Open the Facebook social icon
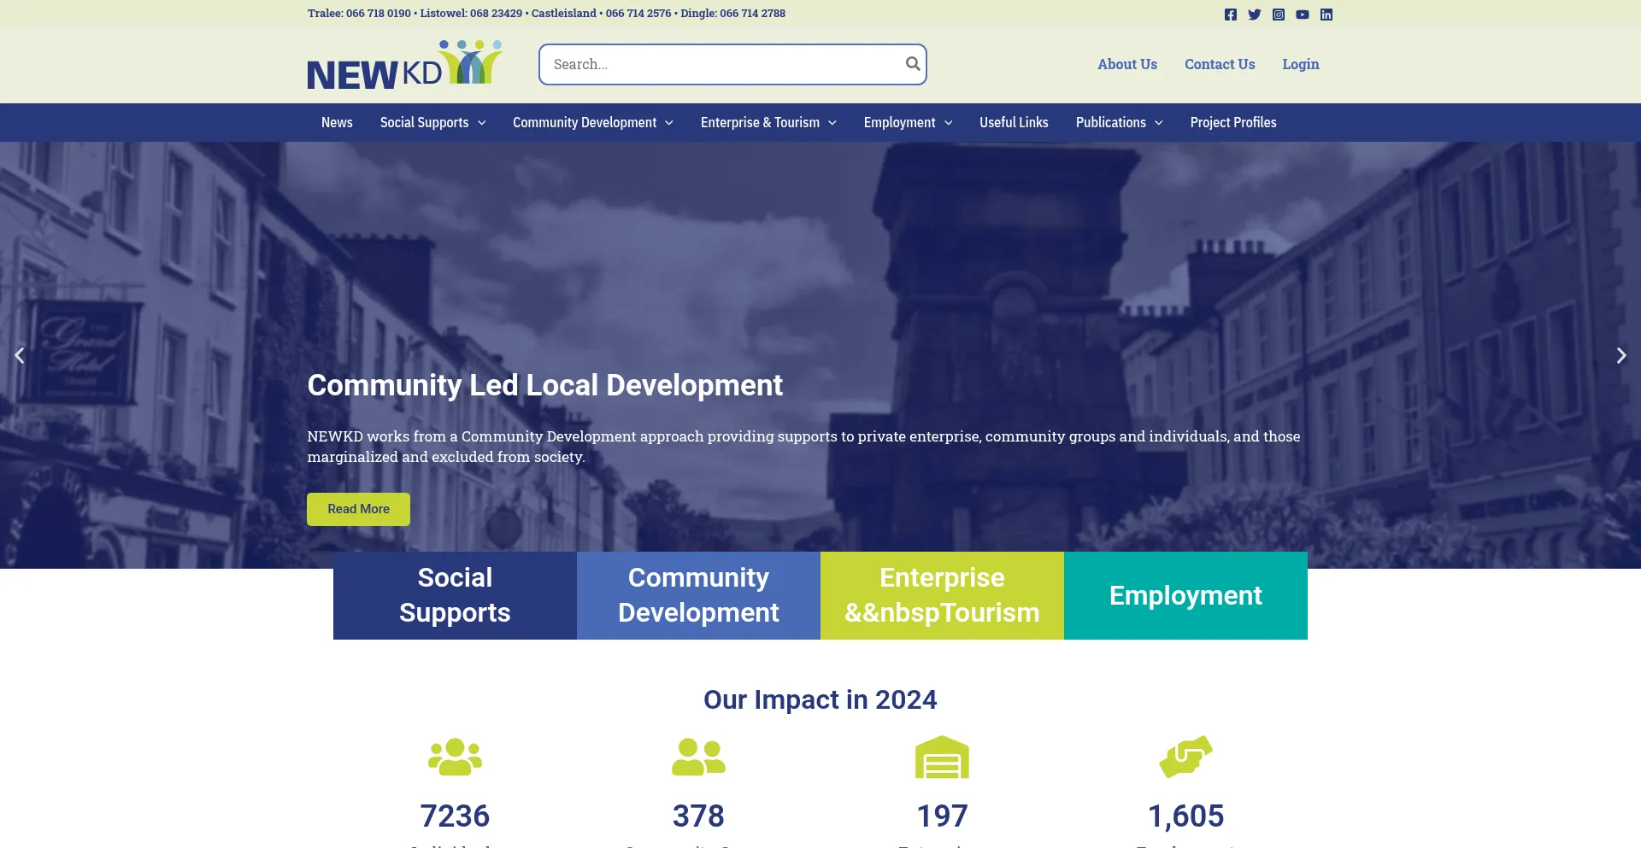Image resolution: width=1641 pixels, height=848 pixels. 1230,15
